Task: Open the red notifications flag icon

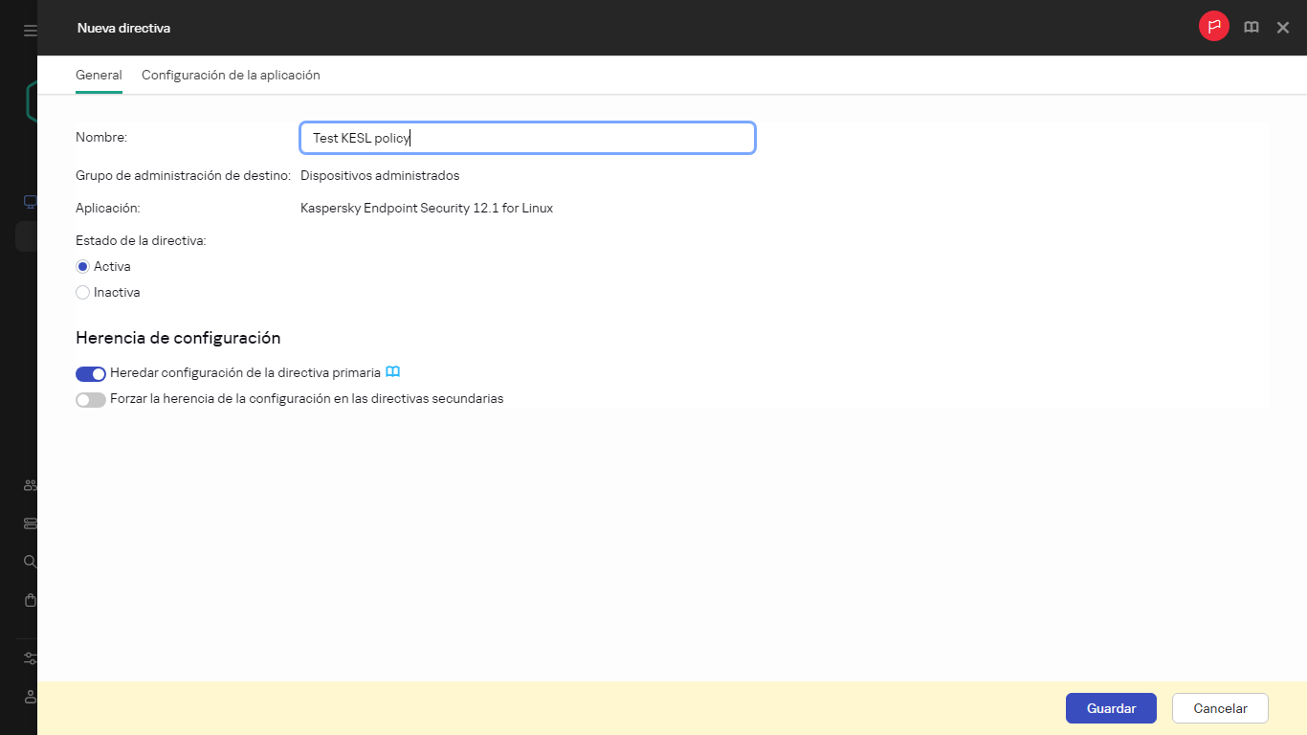Action: pos(1213,27)
